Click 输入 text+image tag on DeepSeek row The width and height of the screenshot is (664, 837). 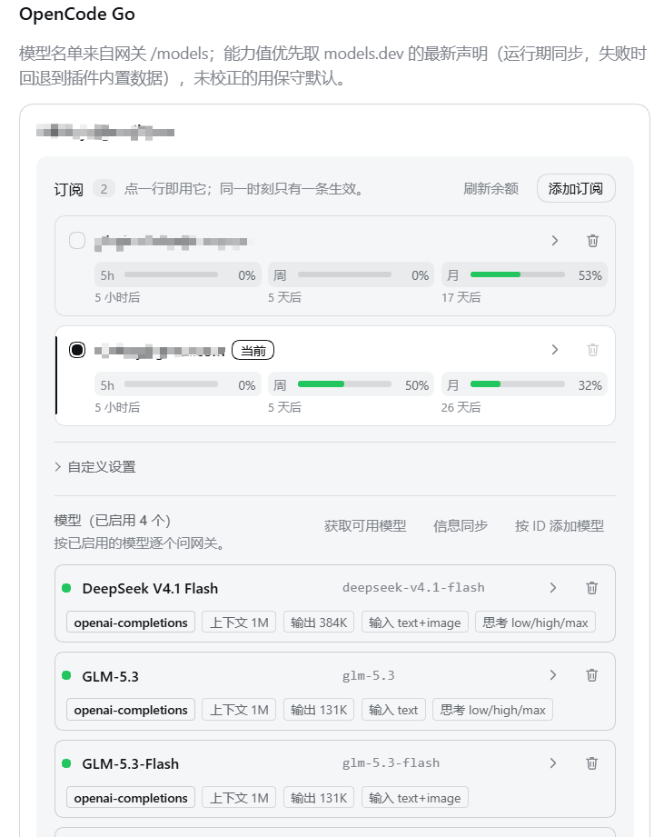coord(415,623)
